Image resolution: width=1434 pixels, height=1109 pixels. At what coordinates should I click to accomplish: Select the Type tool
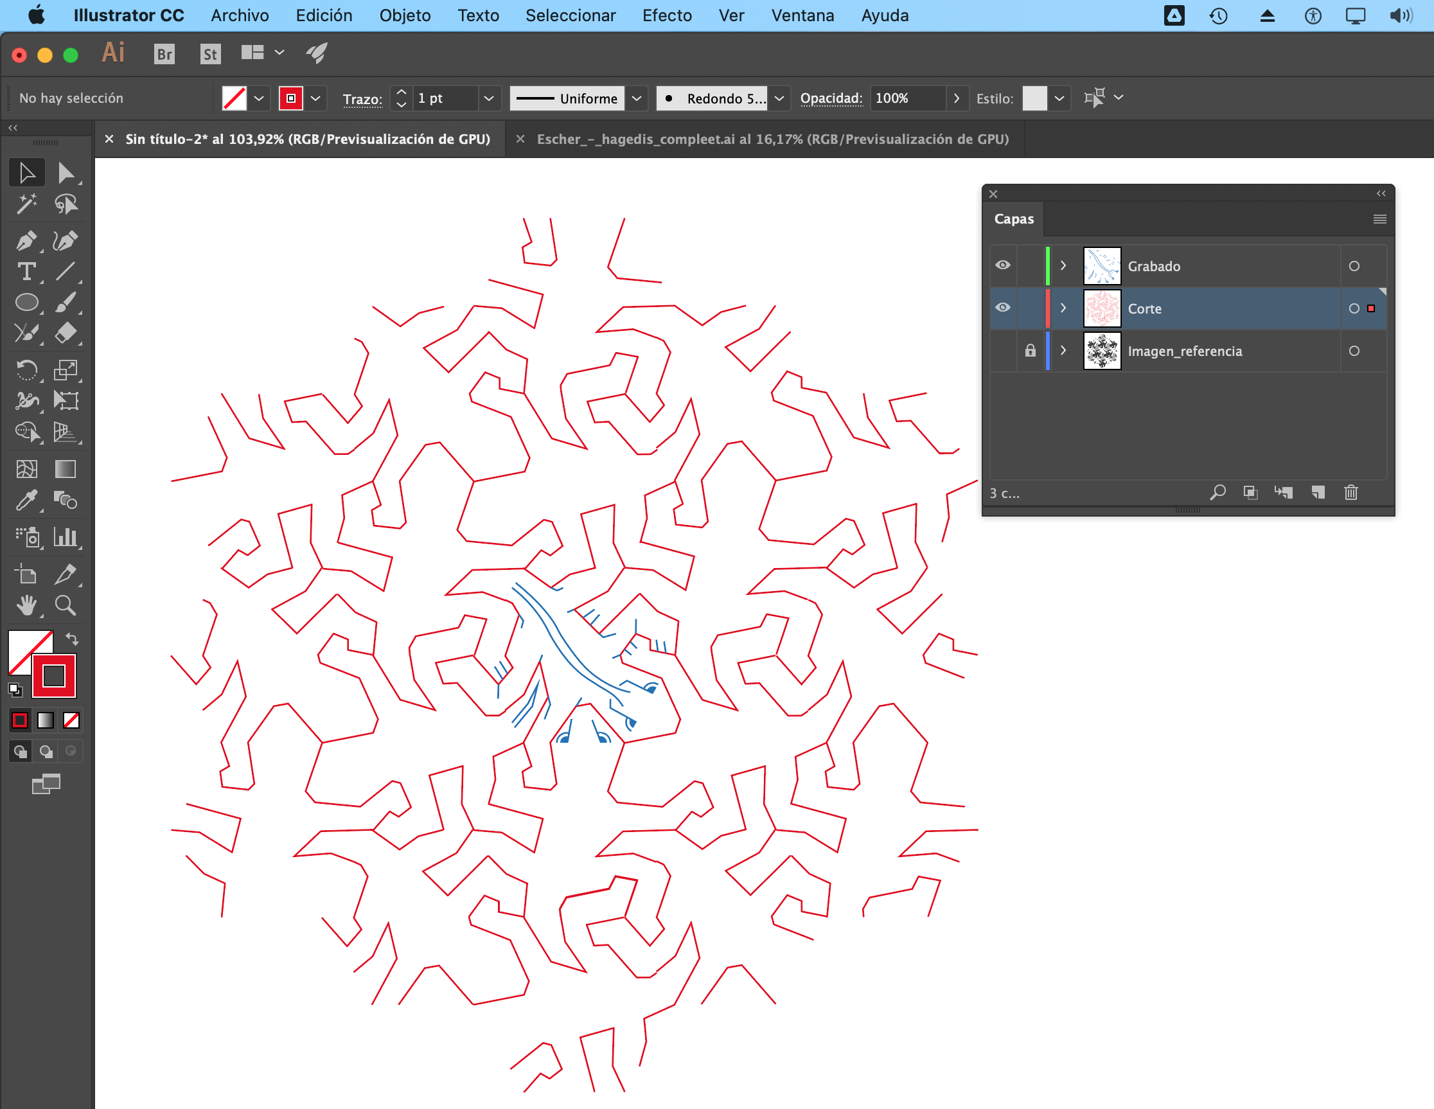(27, 271)
